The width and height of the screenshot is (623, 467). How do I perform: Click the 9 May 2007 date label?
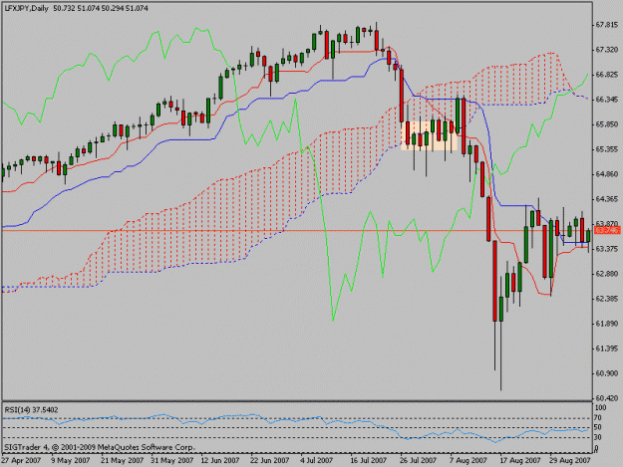click(x=71, y=461)
